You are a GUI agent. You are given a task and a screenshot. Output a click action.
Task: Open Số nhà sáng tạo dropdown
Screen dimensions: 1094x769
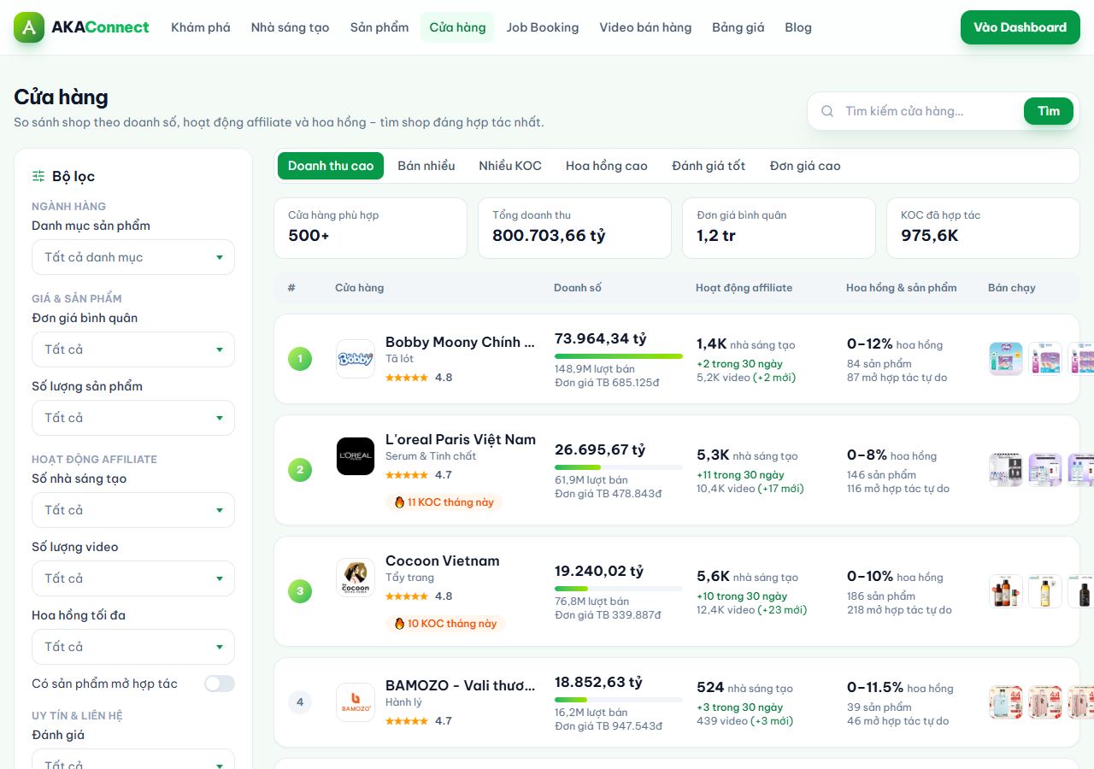point(133,510)
